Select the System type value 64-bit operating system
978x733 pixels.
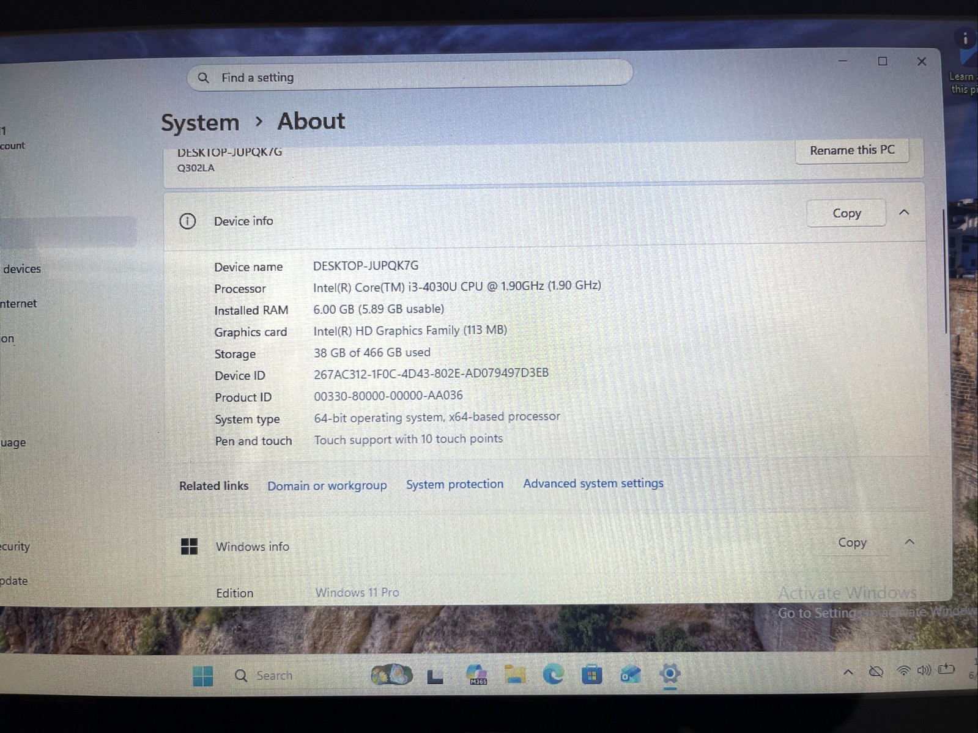click(x=437, y=417)
